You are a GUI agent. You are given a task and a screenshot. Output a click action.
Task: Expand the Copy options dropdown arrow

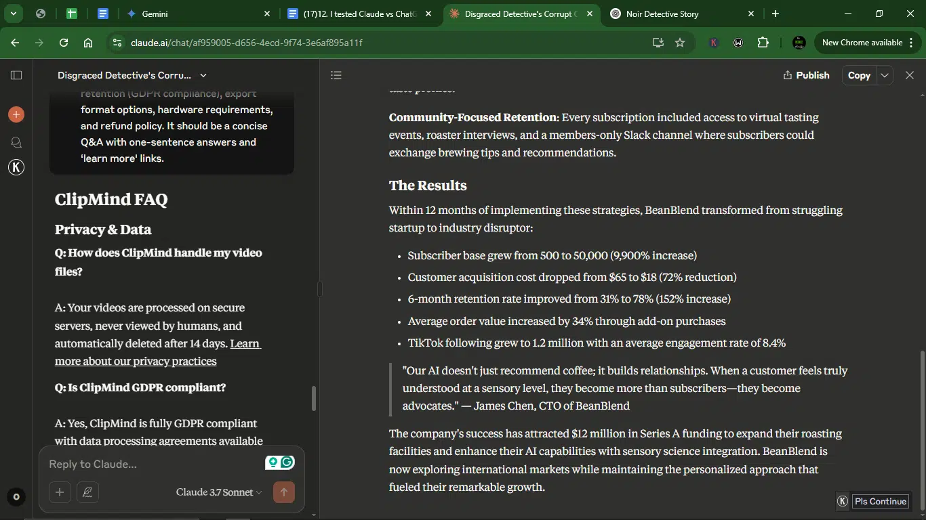click(885, 75)
